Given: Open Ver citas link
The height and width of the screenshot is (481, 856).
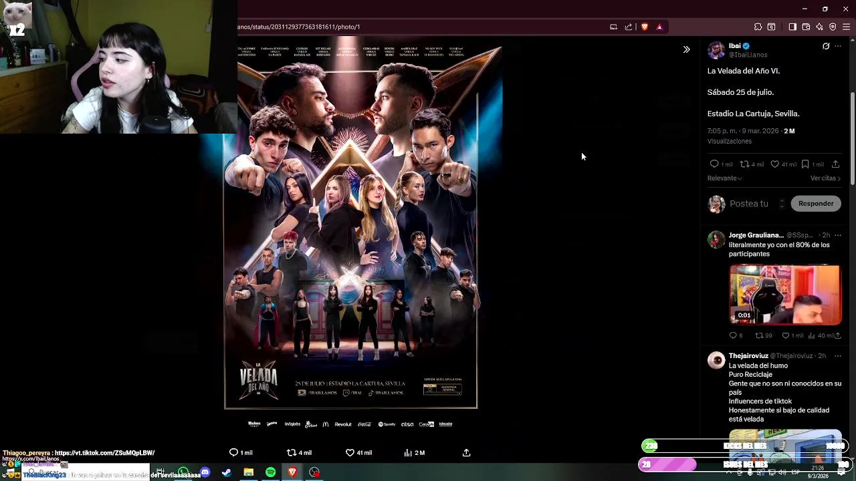Looking at the screenshot, I should tap(825, 178).
